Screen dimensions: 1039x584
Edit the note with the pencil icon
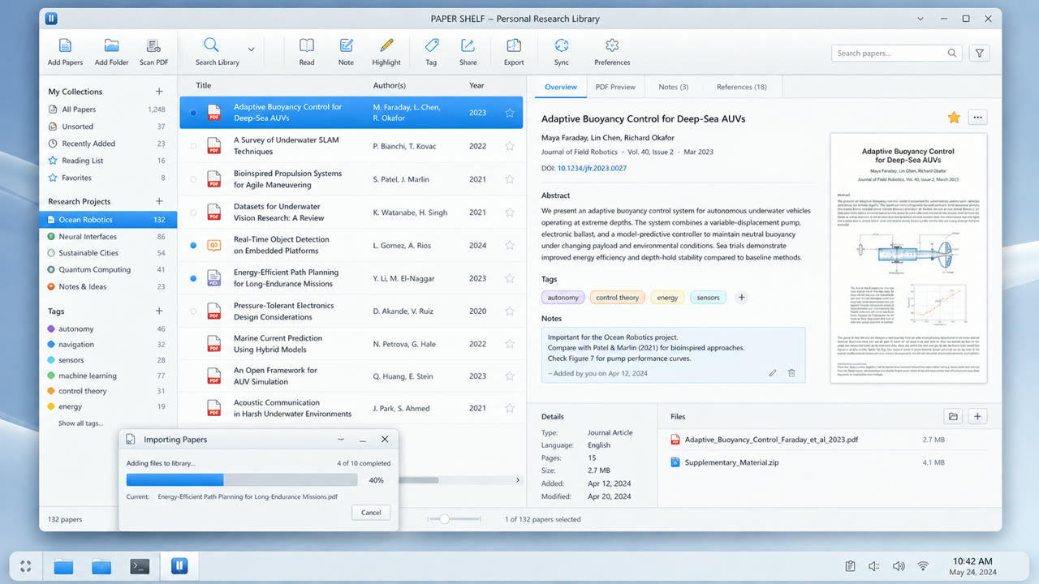[773, 373]
